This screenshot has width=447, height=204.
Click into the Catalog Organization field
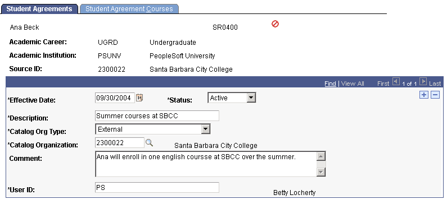pyautogui.click(x=120, y=142)
